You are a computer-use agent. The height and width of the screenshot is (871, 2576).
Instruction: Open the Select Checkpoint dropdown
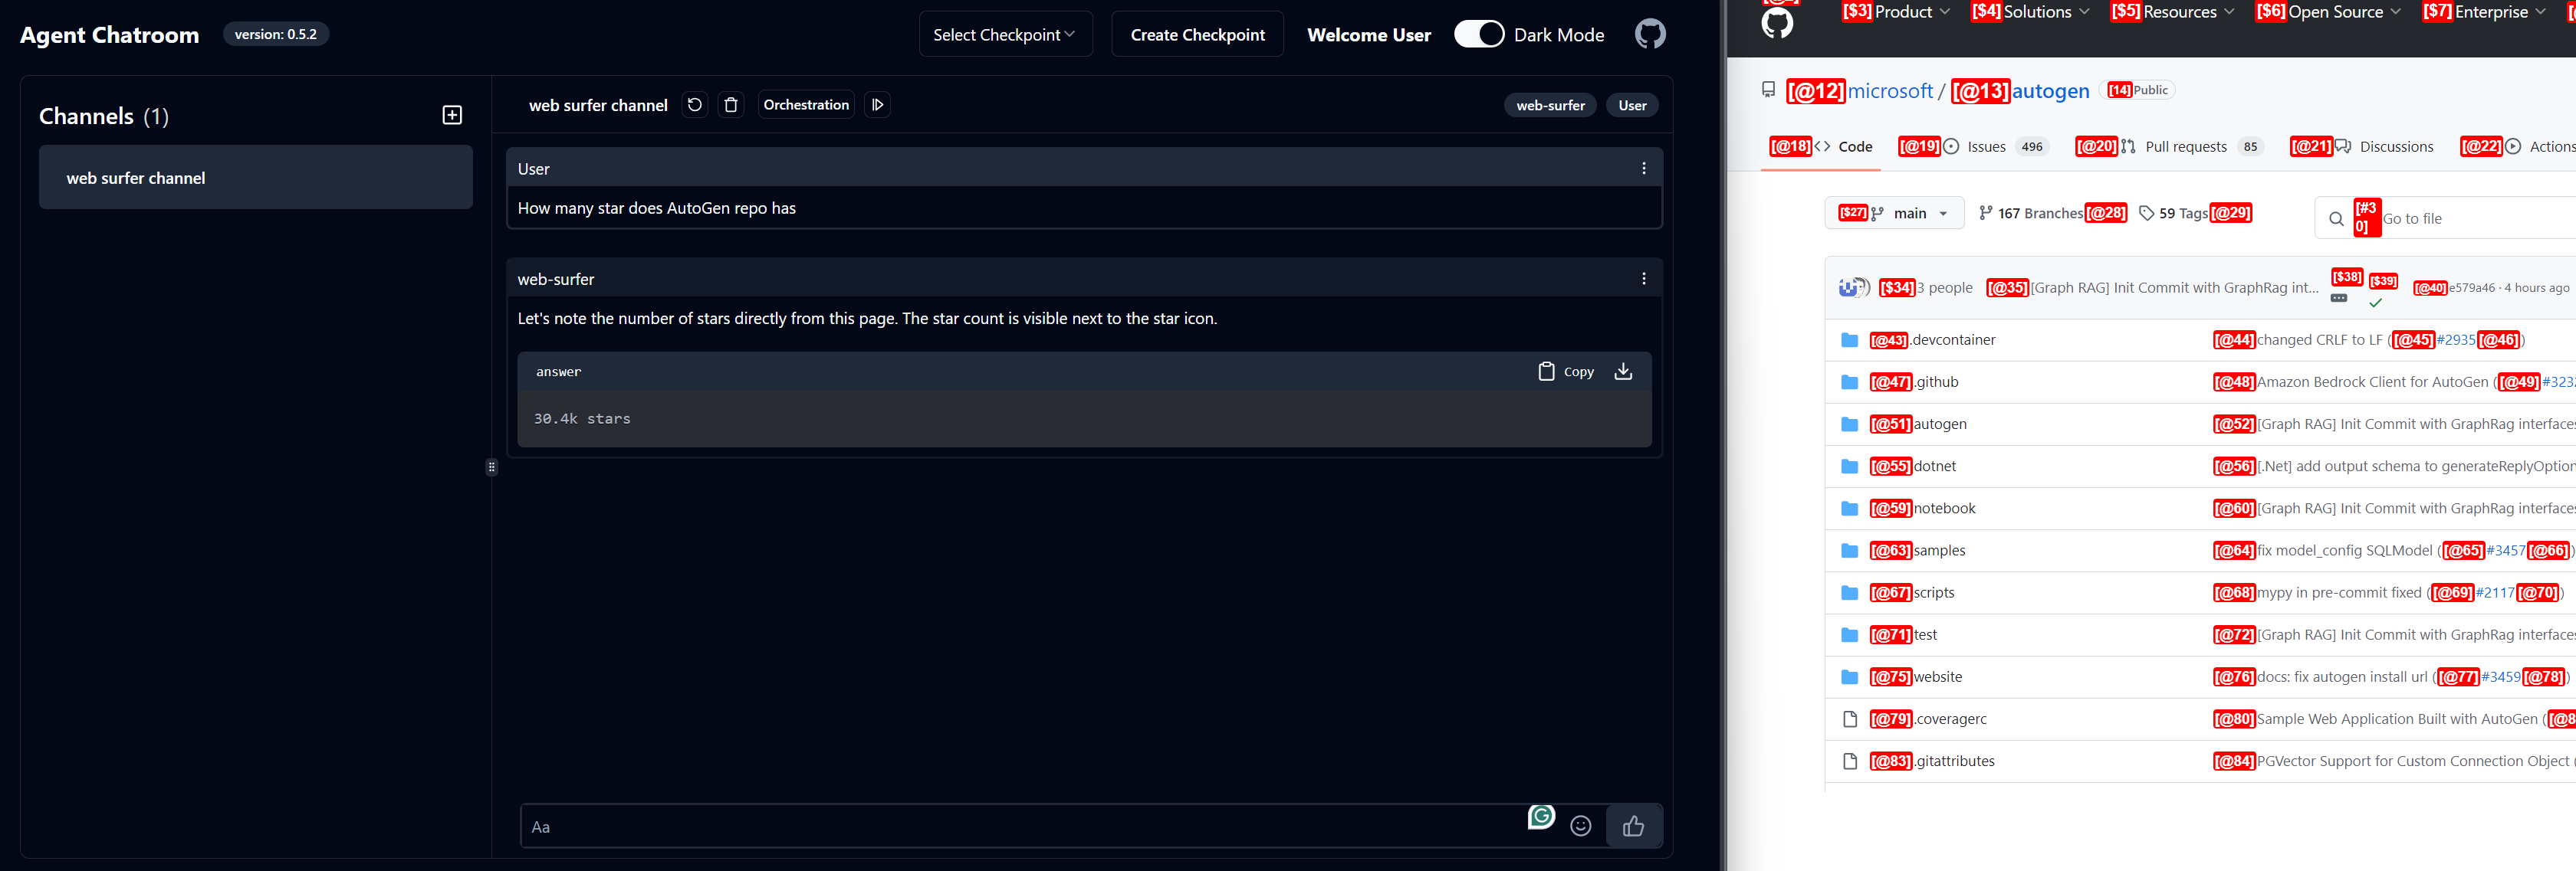1004,35
